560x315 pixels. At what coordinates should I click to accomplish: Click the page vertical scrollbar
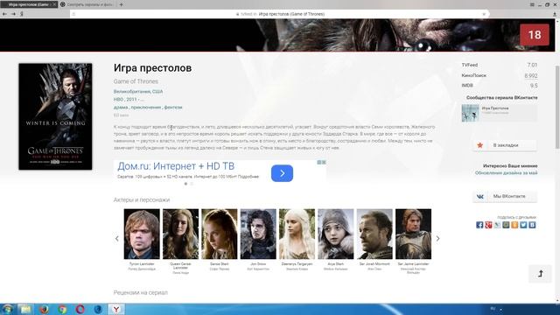(557, 107)
